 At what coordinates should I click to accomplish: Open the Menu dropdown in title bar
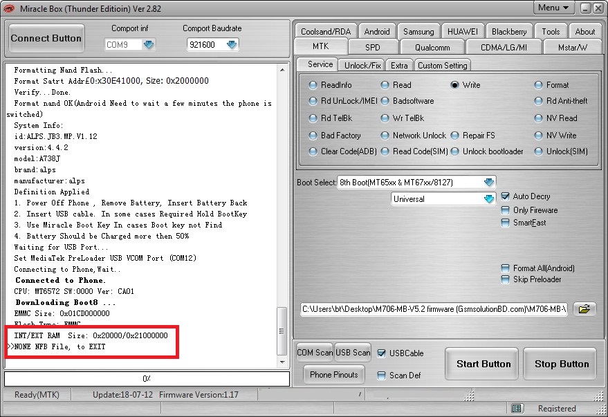(553, 8)
